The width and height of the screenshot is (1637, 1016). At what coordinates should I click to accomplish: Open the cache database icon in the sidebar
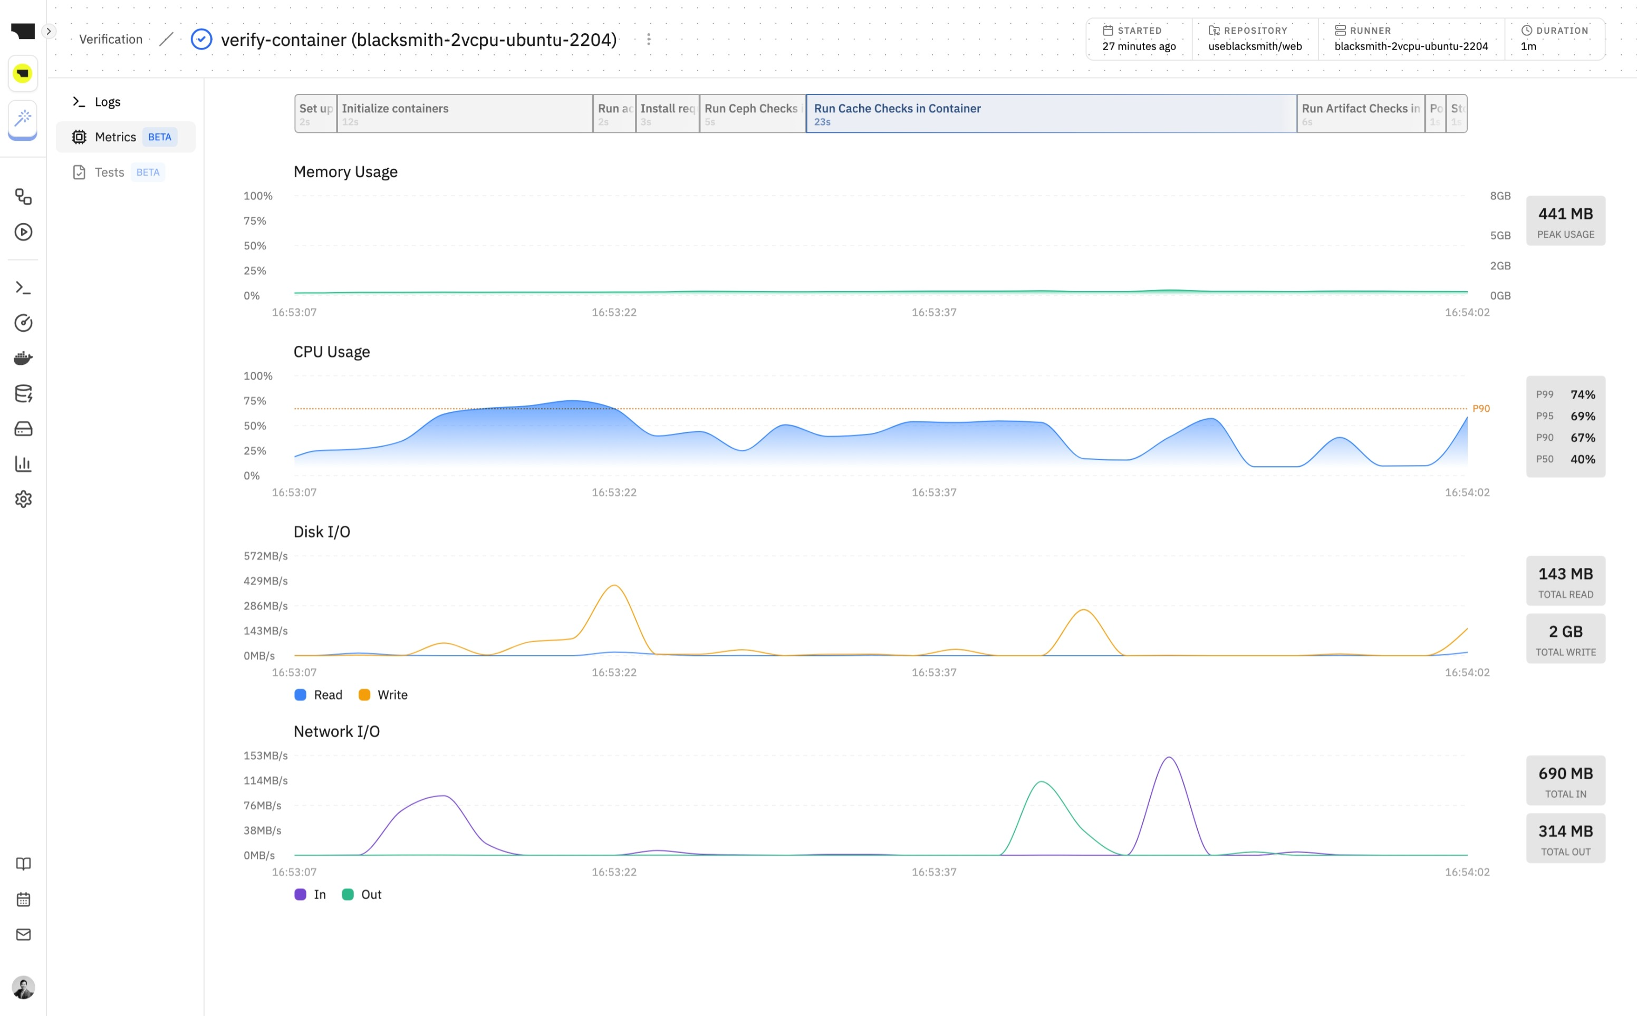tap(23, 393)
